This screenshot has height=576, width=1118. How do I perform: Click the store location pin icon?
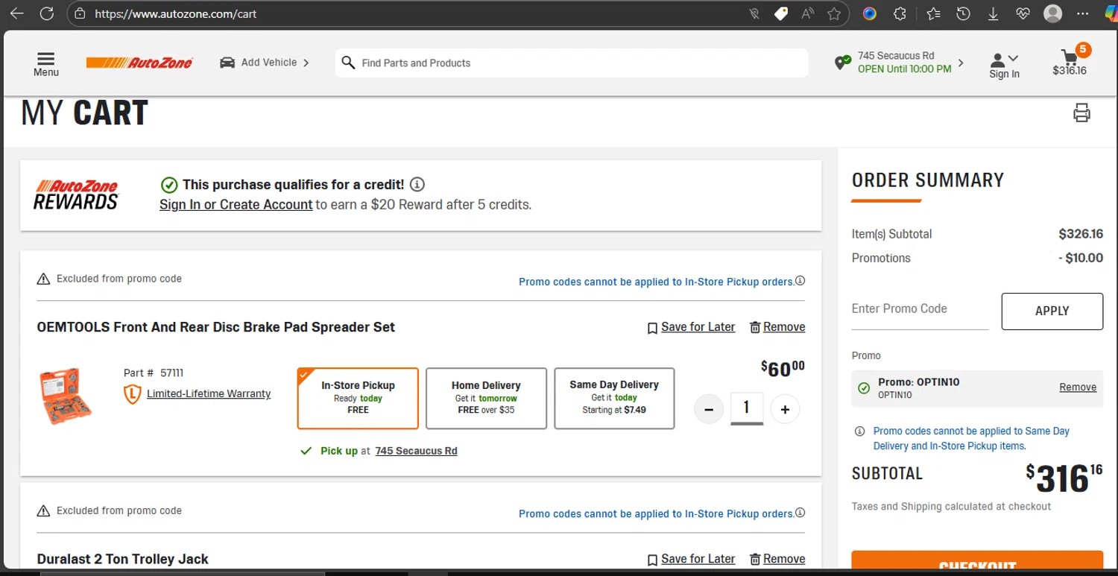(x=842, y=63)
